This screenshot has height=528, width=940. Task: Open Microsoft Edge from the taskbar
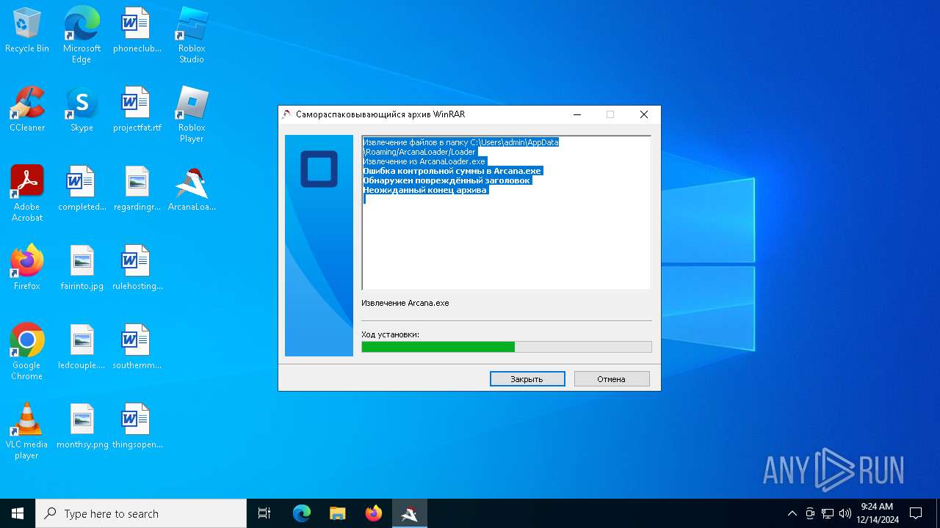pos(302,513)
